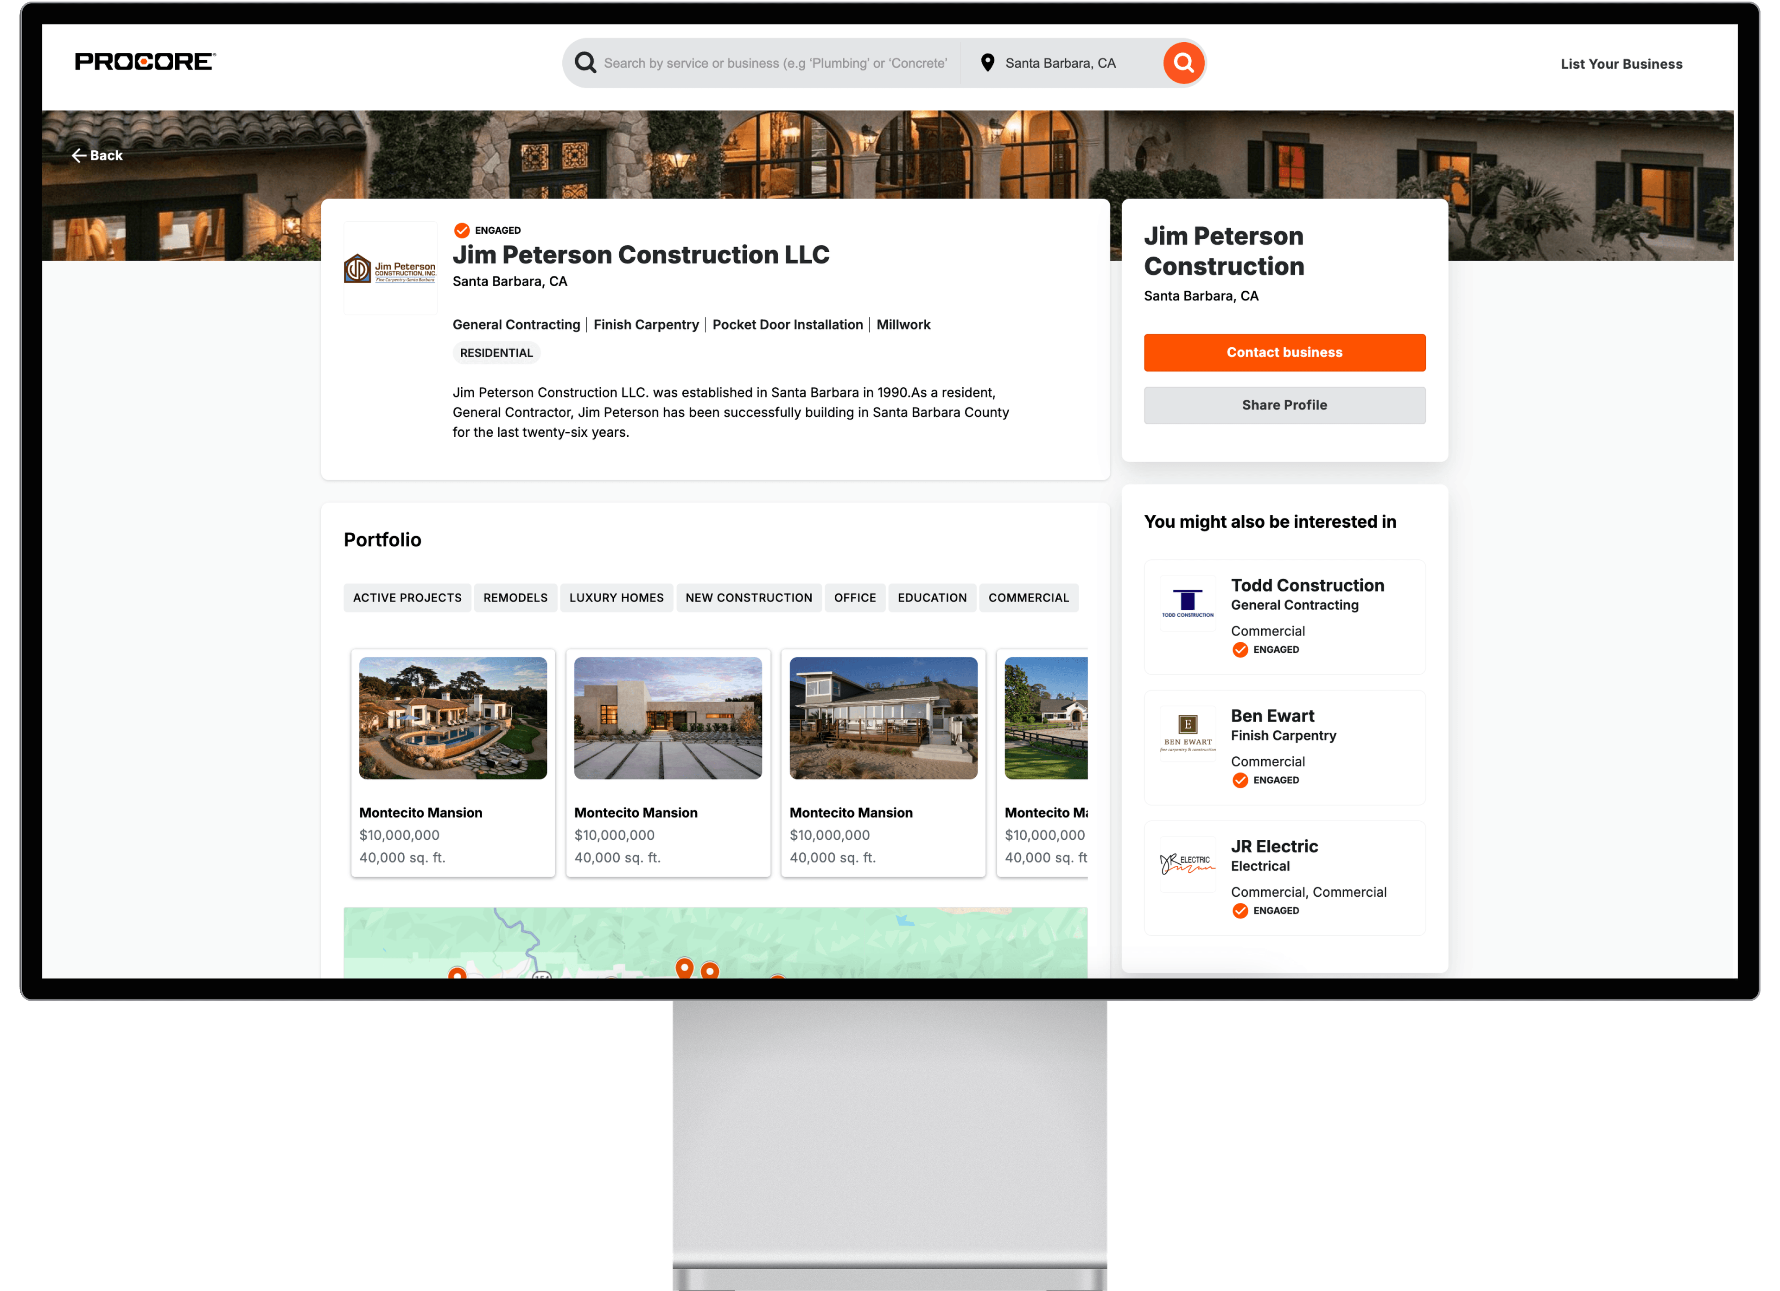The image size is (1780, 1291).
Task: Open the location dropdown showing Santa Barbara, CA
Action: [x=1060, y=63]
